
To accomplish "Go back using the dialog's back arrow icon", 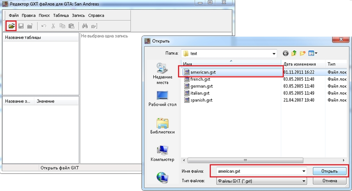I will click(285, 53).
